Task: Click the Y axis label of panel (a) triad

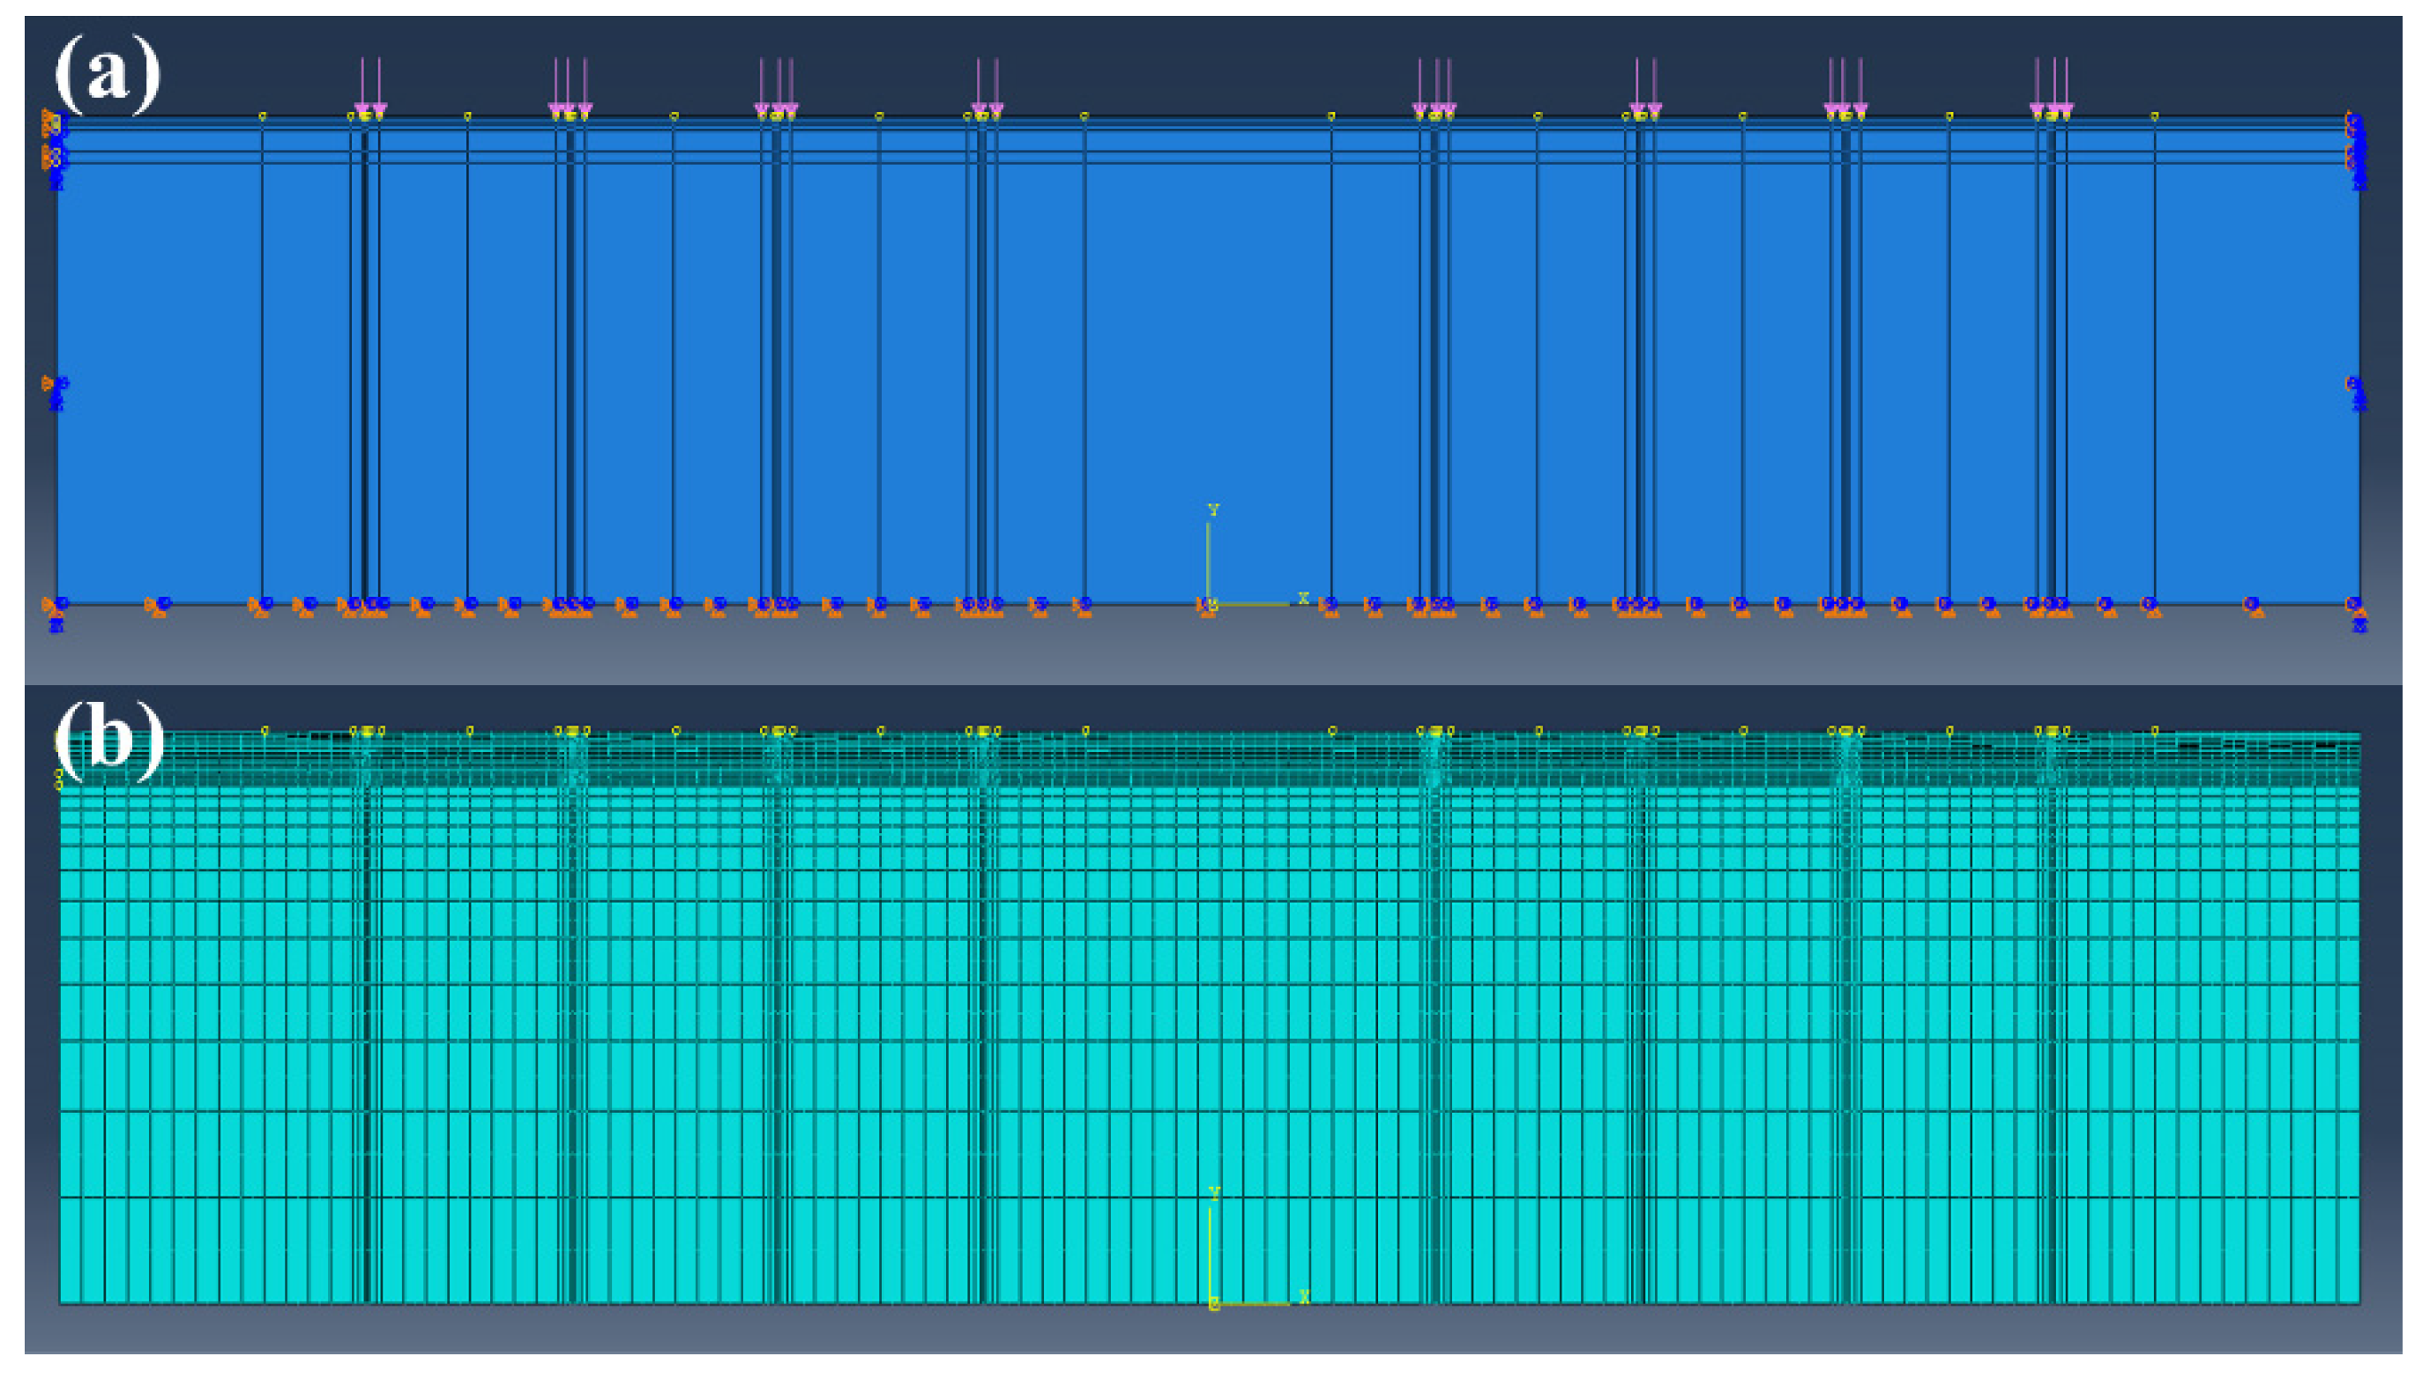Action: pyautogui.click(x=1213, y=511)
